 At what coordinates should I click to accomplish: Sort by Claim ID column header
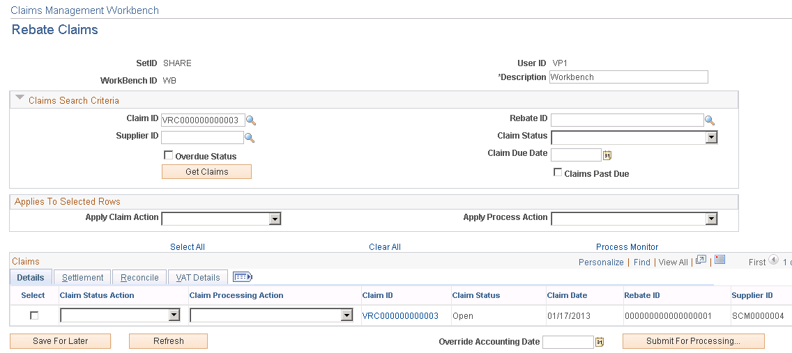(x=377, y=295)
